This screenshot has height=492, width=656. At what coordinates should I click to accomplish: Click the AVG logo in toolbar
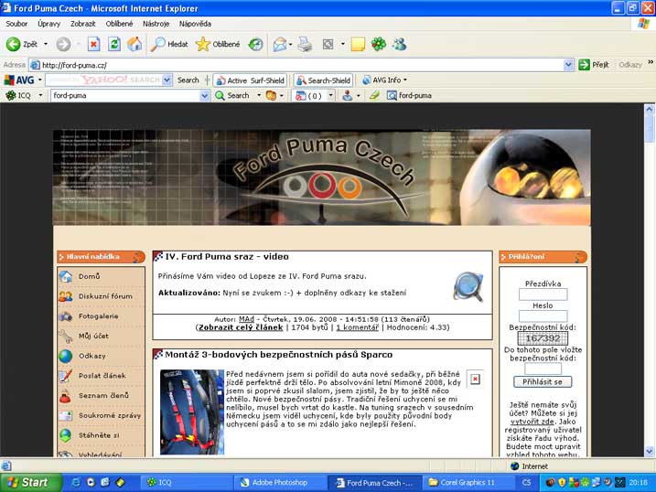click(19, 80)
